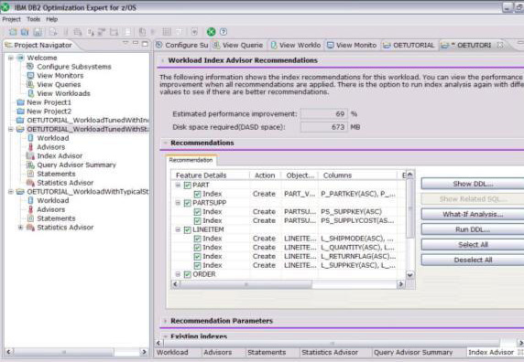The image size is (524, 362).
Task: Click the recommendations table scroll-down arrow
Action: click(410, 275)
